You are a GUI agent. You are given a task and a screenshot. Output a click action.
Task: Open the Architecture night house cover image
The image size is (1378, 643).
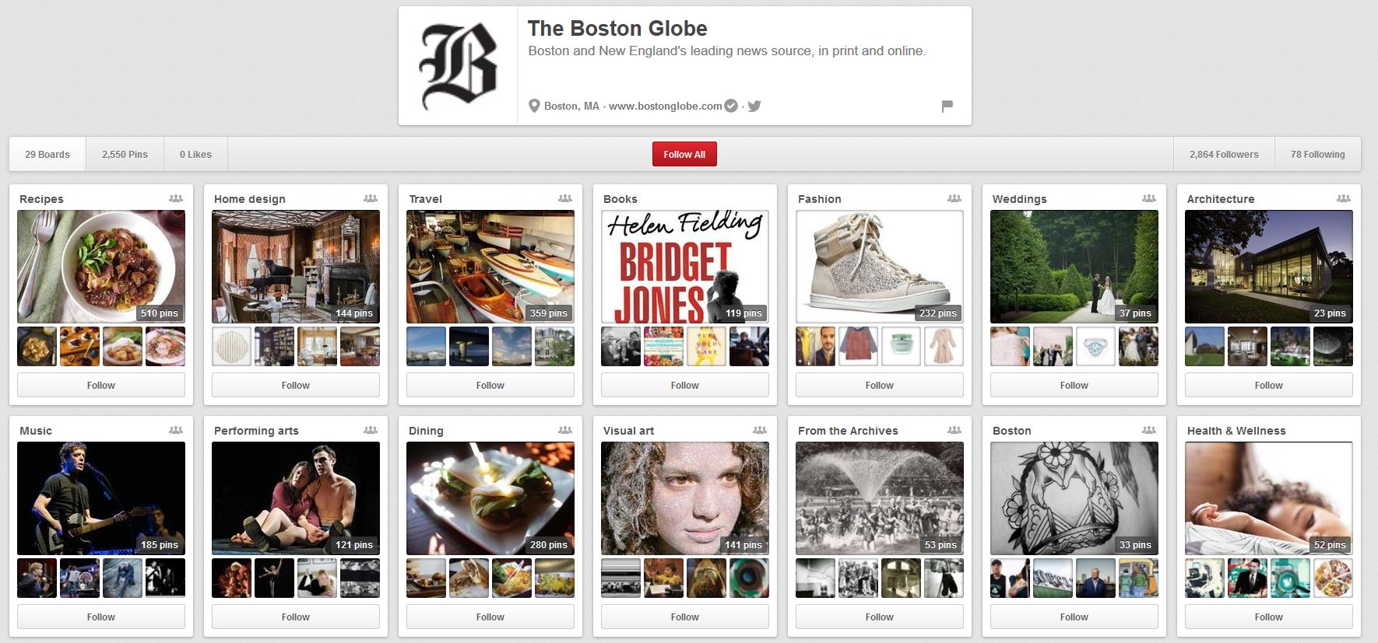tap(1269, 267)
